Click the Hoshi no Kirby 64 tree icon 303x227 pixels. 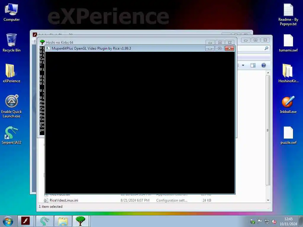coord(42,42)
